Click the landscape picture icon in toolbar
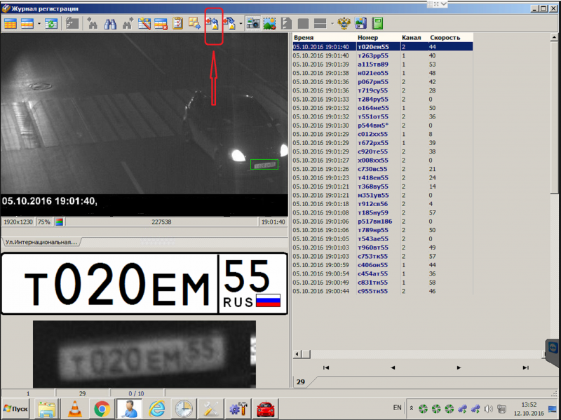Viewport: 561px width, 420px height. click(269, 23)
